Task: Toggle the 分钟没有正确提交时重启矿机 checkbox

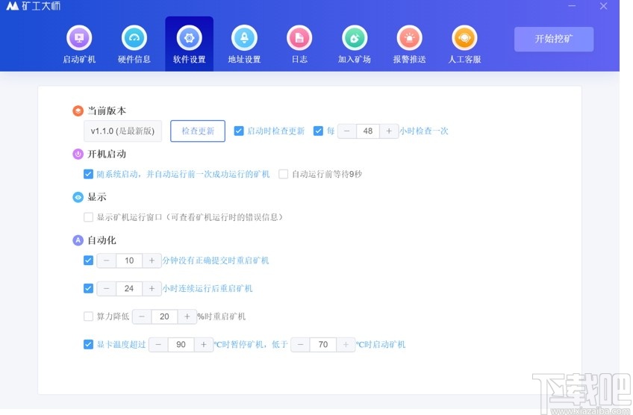Action: (x=88, y=260)
